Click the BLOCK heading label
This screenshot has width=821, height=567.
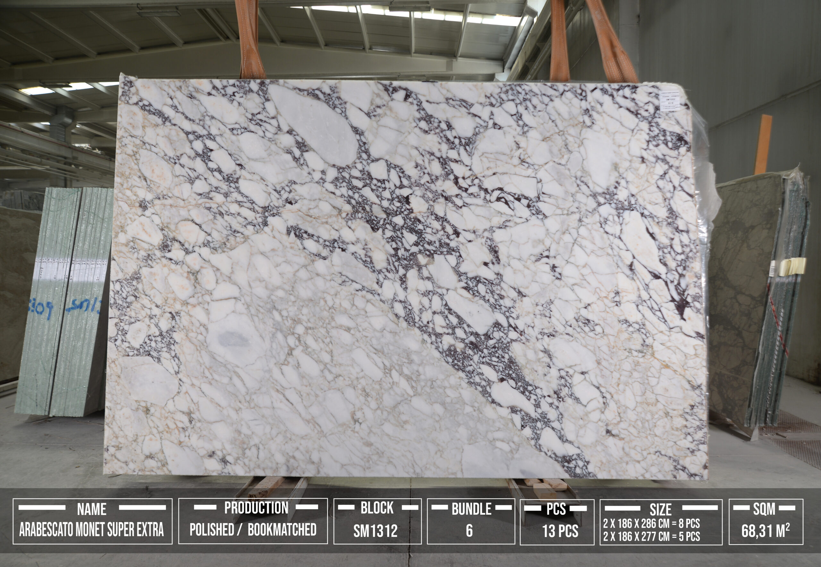[x=377, y=508]
